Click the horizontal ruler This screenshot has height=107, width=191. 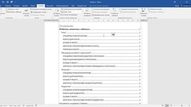[x=96, y=21]
